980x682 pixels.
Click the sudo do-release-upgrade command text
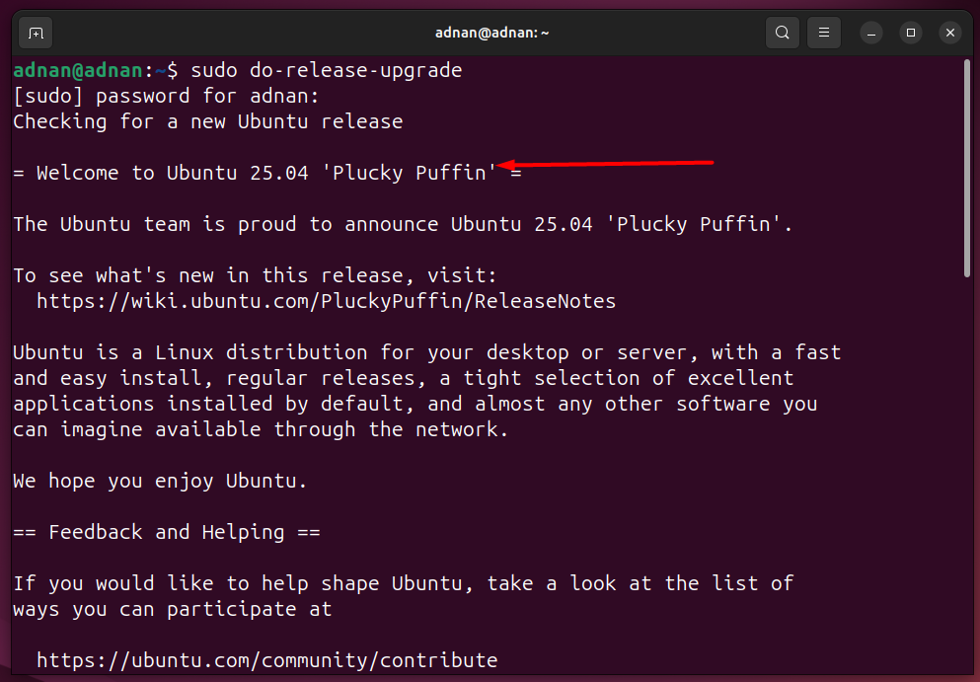(327, 71)
